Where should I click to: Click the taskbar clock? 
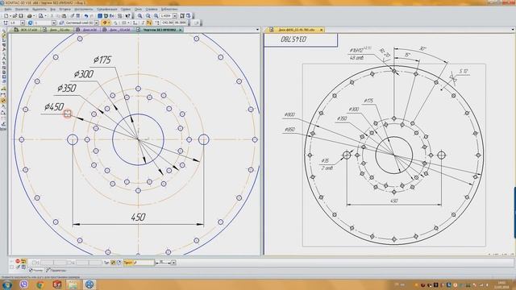point(501,284)
